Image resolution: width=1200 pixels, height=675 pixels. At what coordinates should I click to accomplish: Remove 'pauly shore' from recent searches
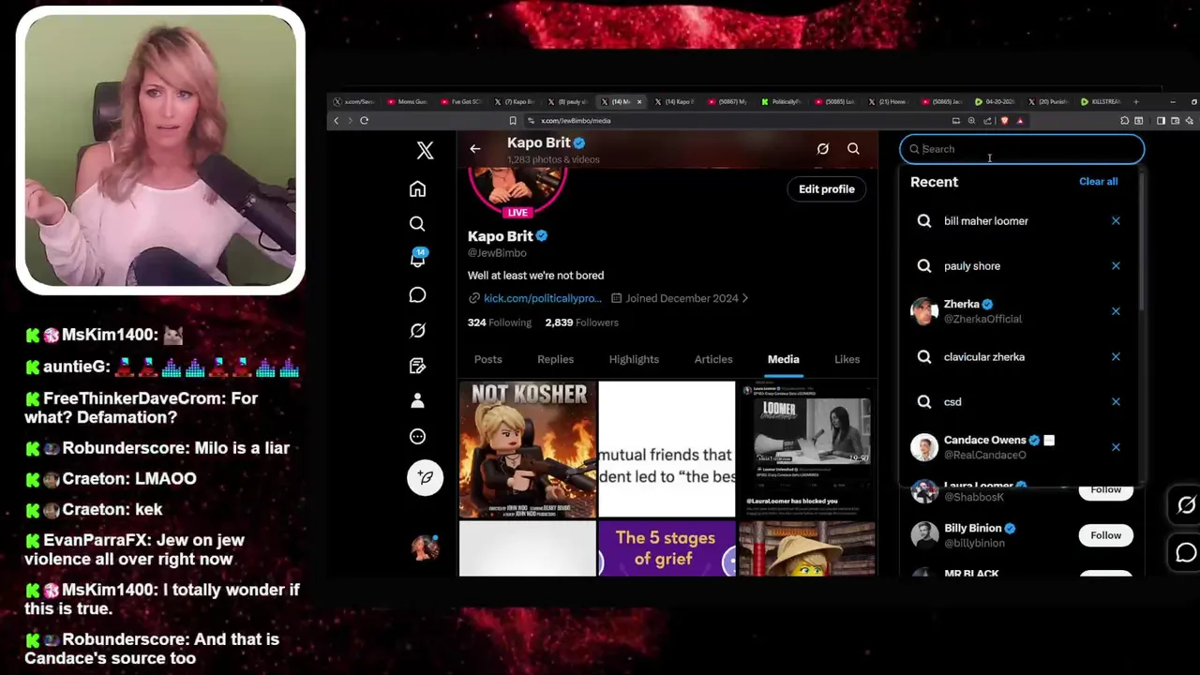pyautogui.click(x=1116, y=266)
